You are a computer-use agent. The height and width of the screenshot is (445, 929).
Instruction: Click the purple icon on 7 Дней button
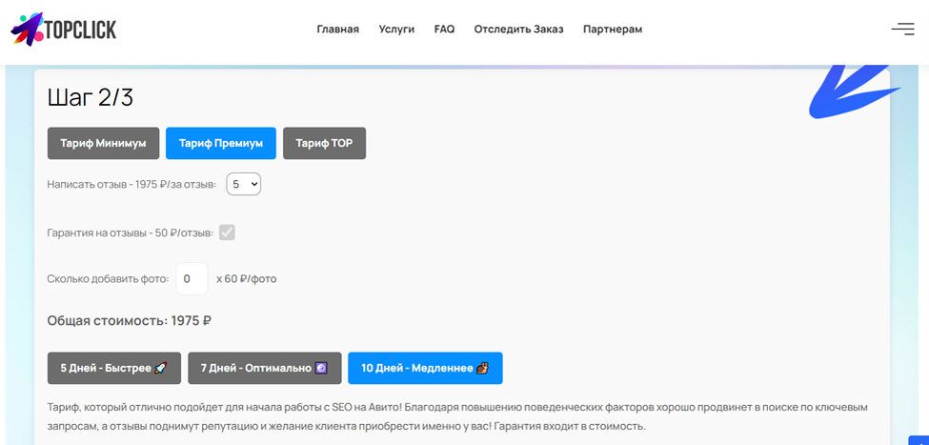[321, 368]
